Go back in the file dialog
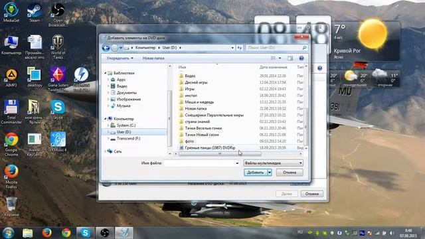Screen dimensions: 425x239 (106, 48)
